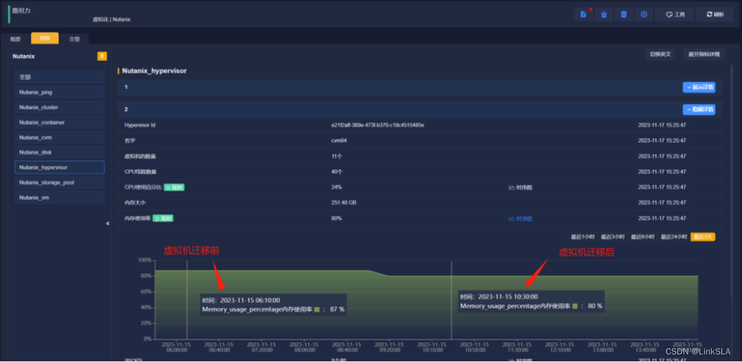Select the 最近1小时 time range
The image size is (742, 362).
click(x=583, y=236)
